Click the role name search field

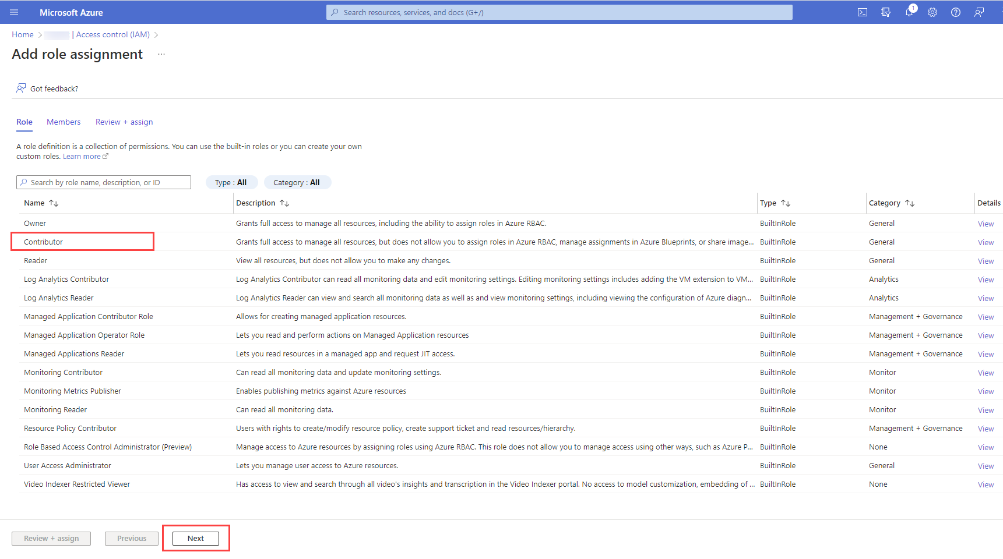click(105, 182)
